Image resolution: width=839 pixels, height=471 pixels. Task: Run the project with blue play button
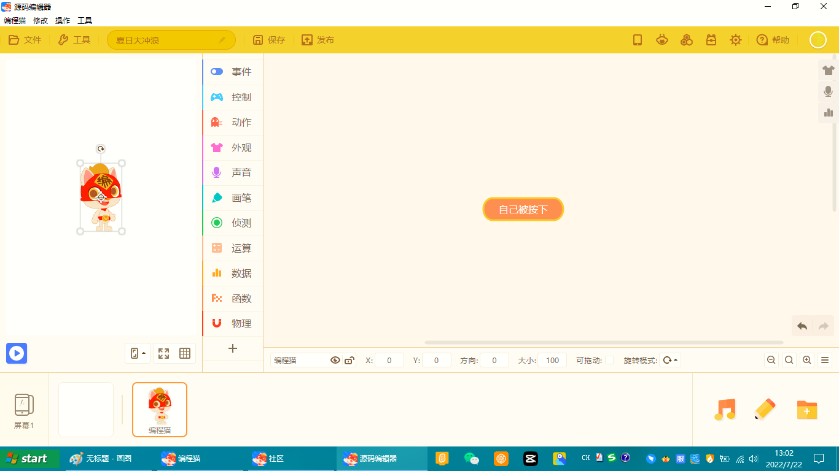pyautogui.click(x=17, y=353)
